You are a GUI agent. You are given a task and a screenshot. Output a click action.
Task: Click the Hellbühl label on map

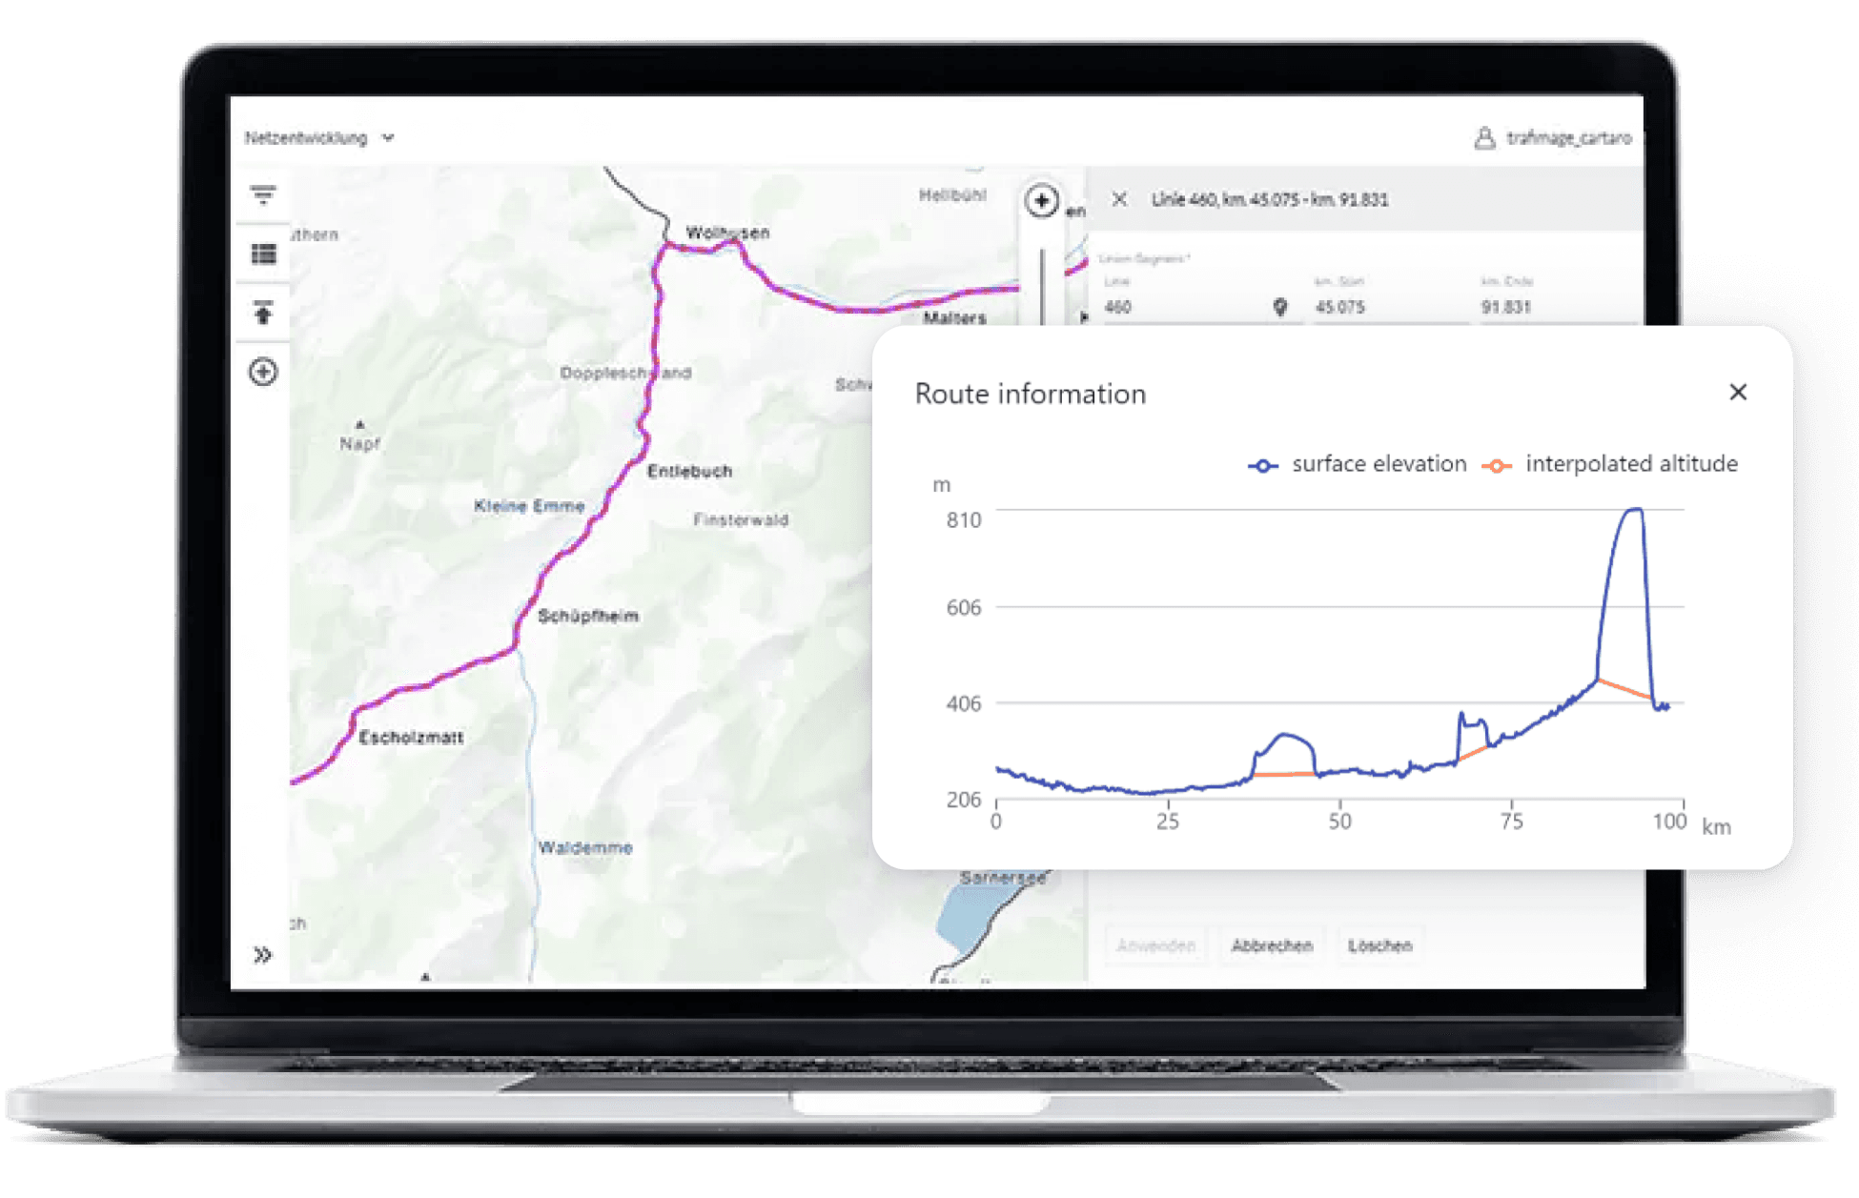[x=952, y=194]
